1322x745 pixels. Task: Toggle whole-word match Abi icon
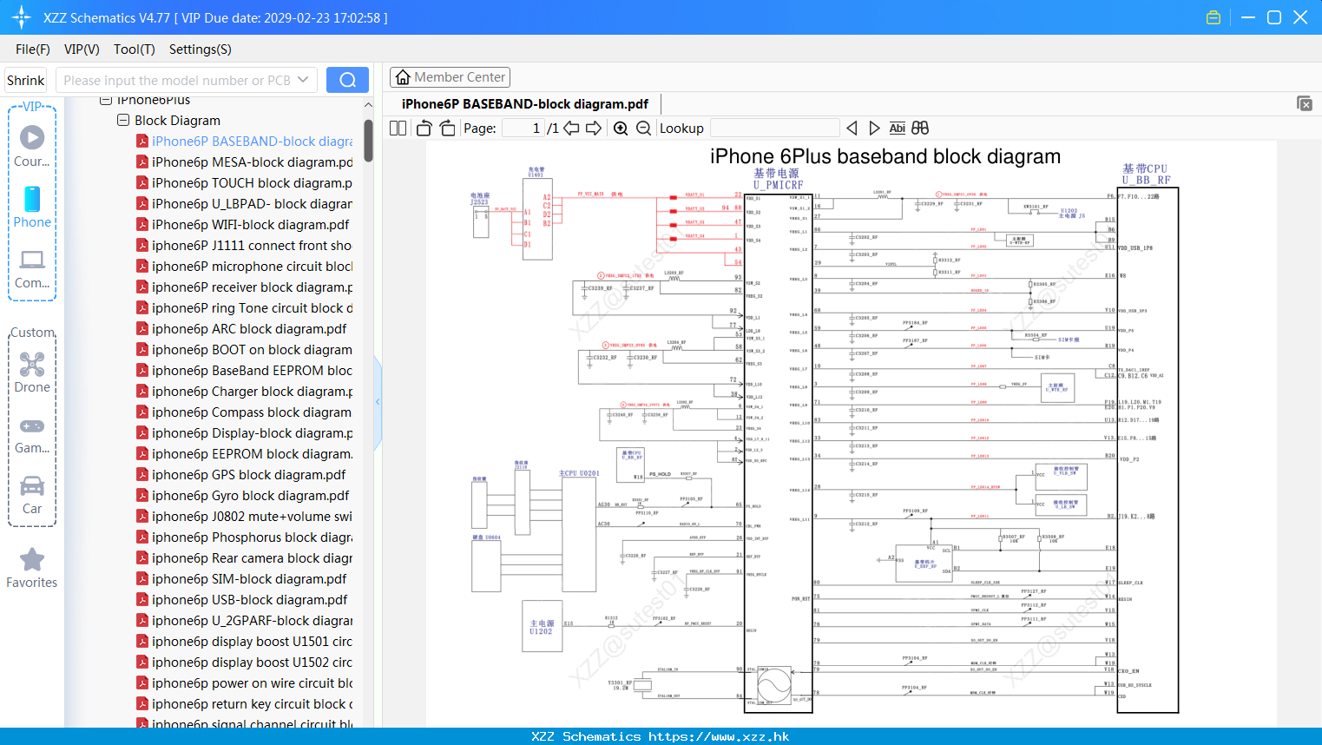click(x=897, y=128)
